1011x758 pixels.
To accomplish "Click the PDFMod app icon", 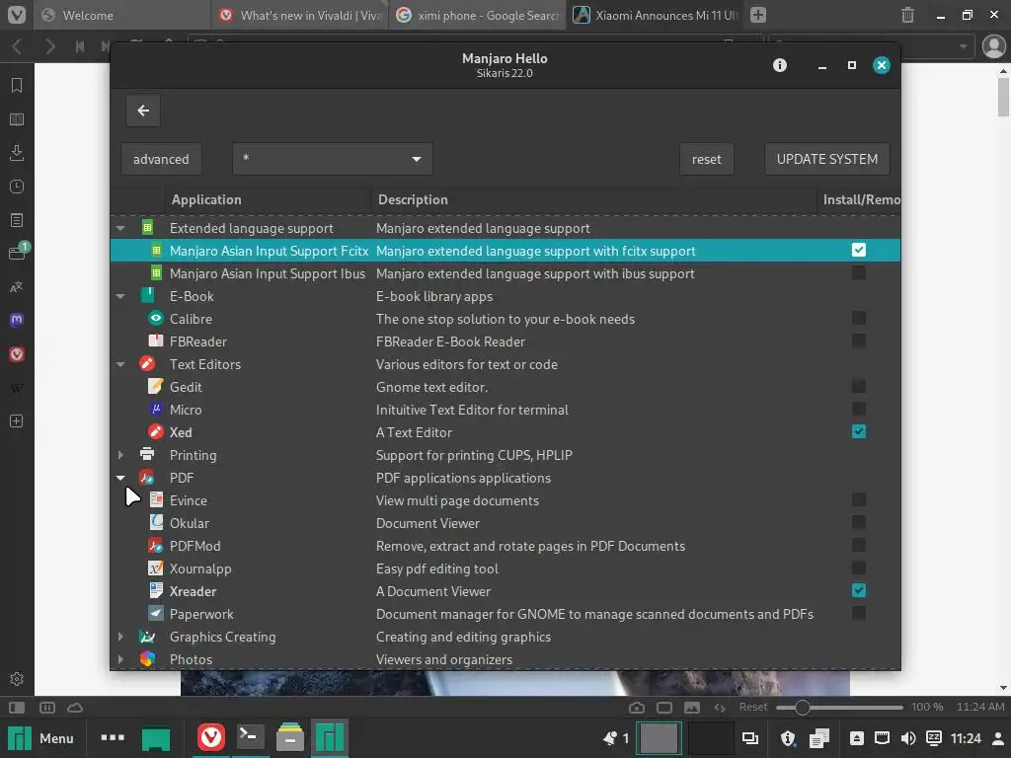I will [x=155, y=545].
